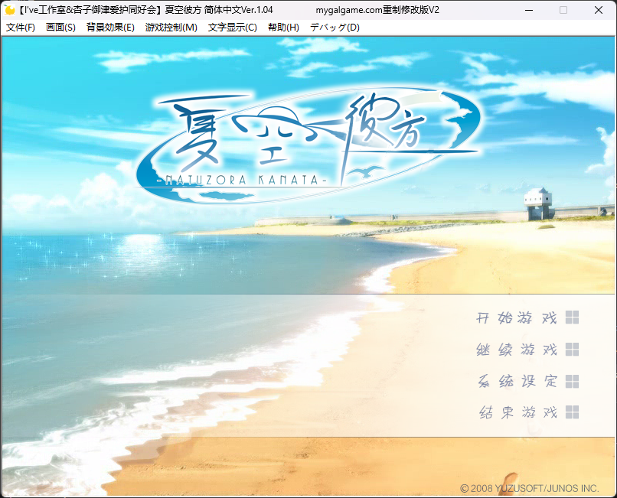Click the yellow app icon in title bar
617x498 pixels.
pyautogui.click(x=9, y=10)
